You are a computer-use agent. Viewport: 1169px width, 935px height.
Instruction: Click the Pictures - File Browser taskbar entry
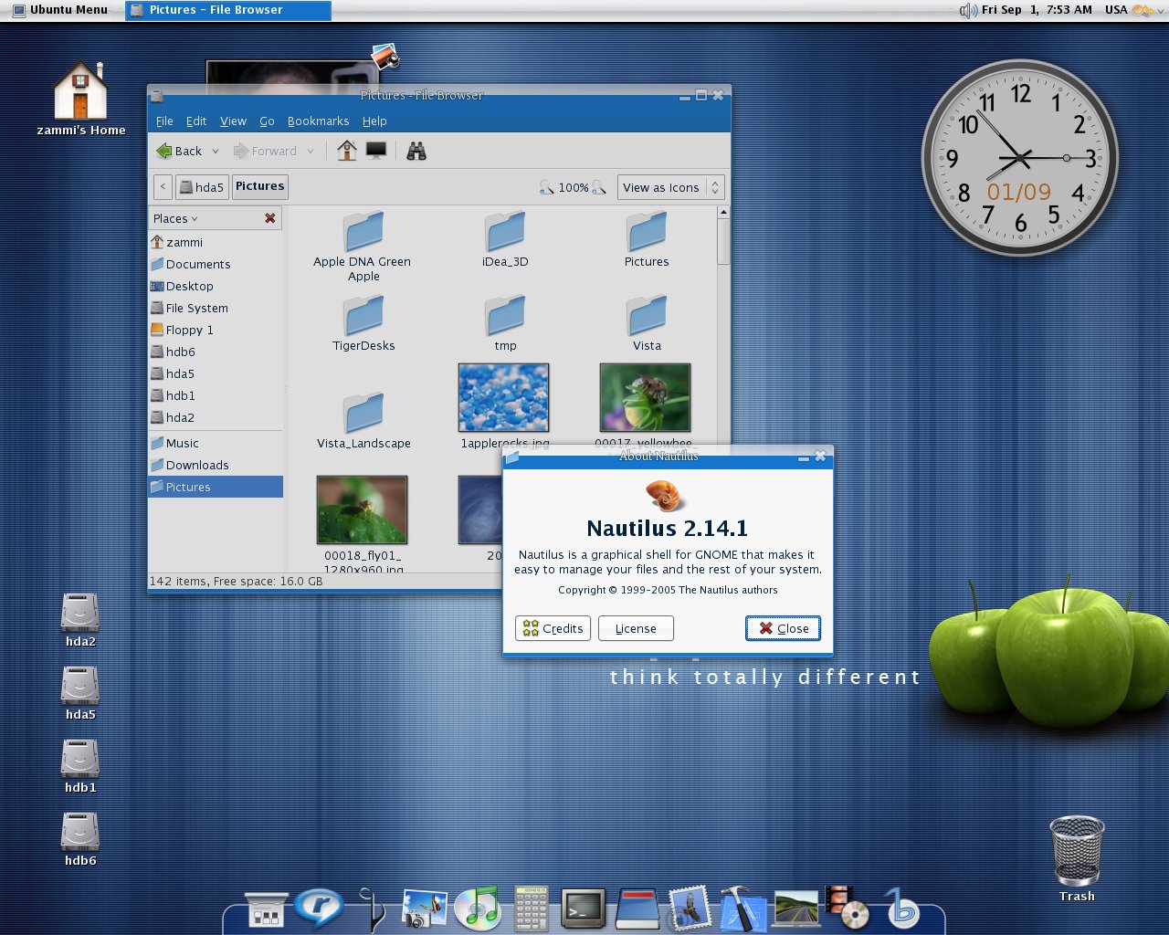coord(228,10)
